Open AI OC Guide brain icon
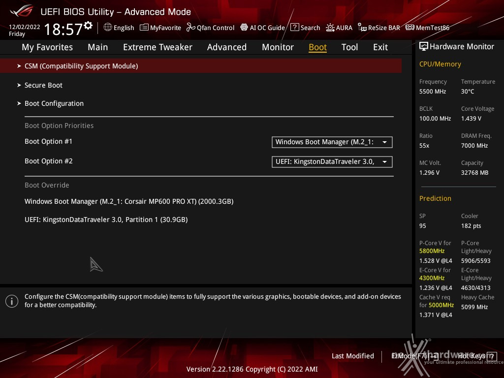Image resolution: width=504 pixels, height=378 pixels. (x=244, y=28)
